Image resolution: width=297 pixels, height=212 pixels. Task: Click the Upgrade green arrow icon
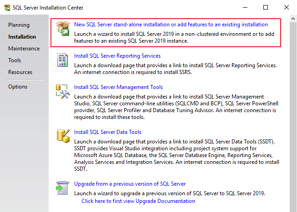tap(62, 188)
